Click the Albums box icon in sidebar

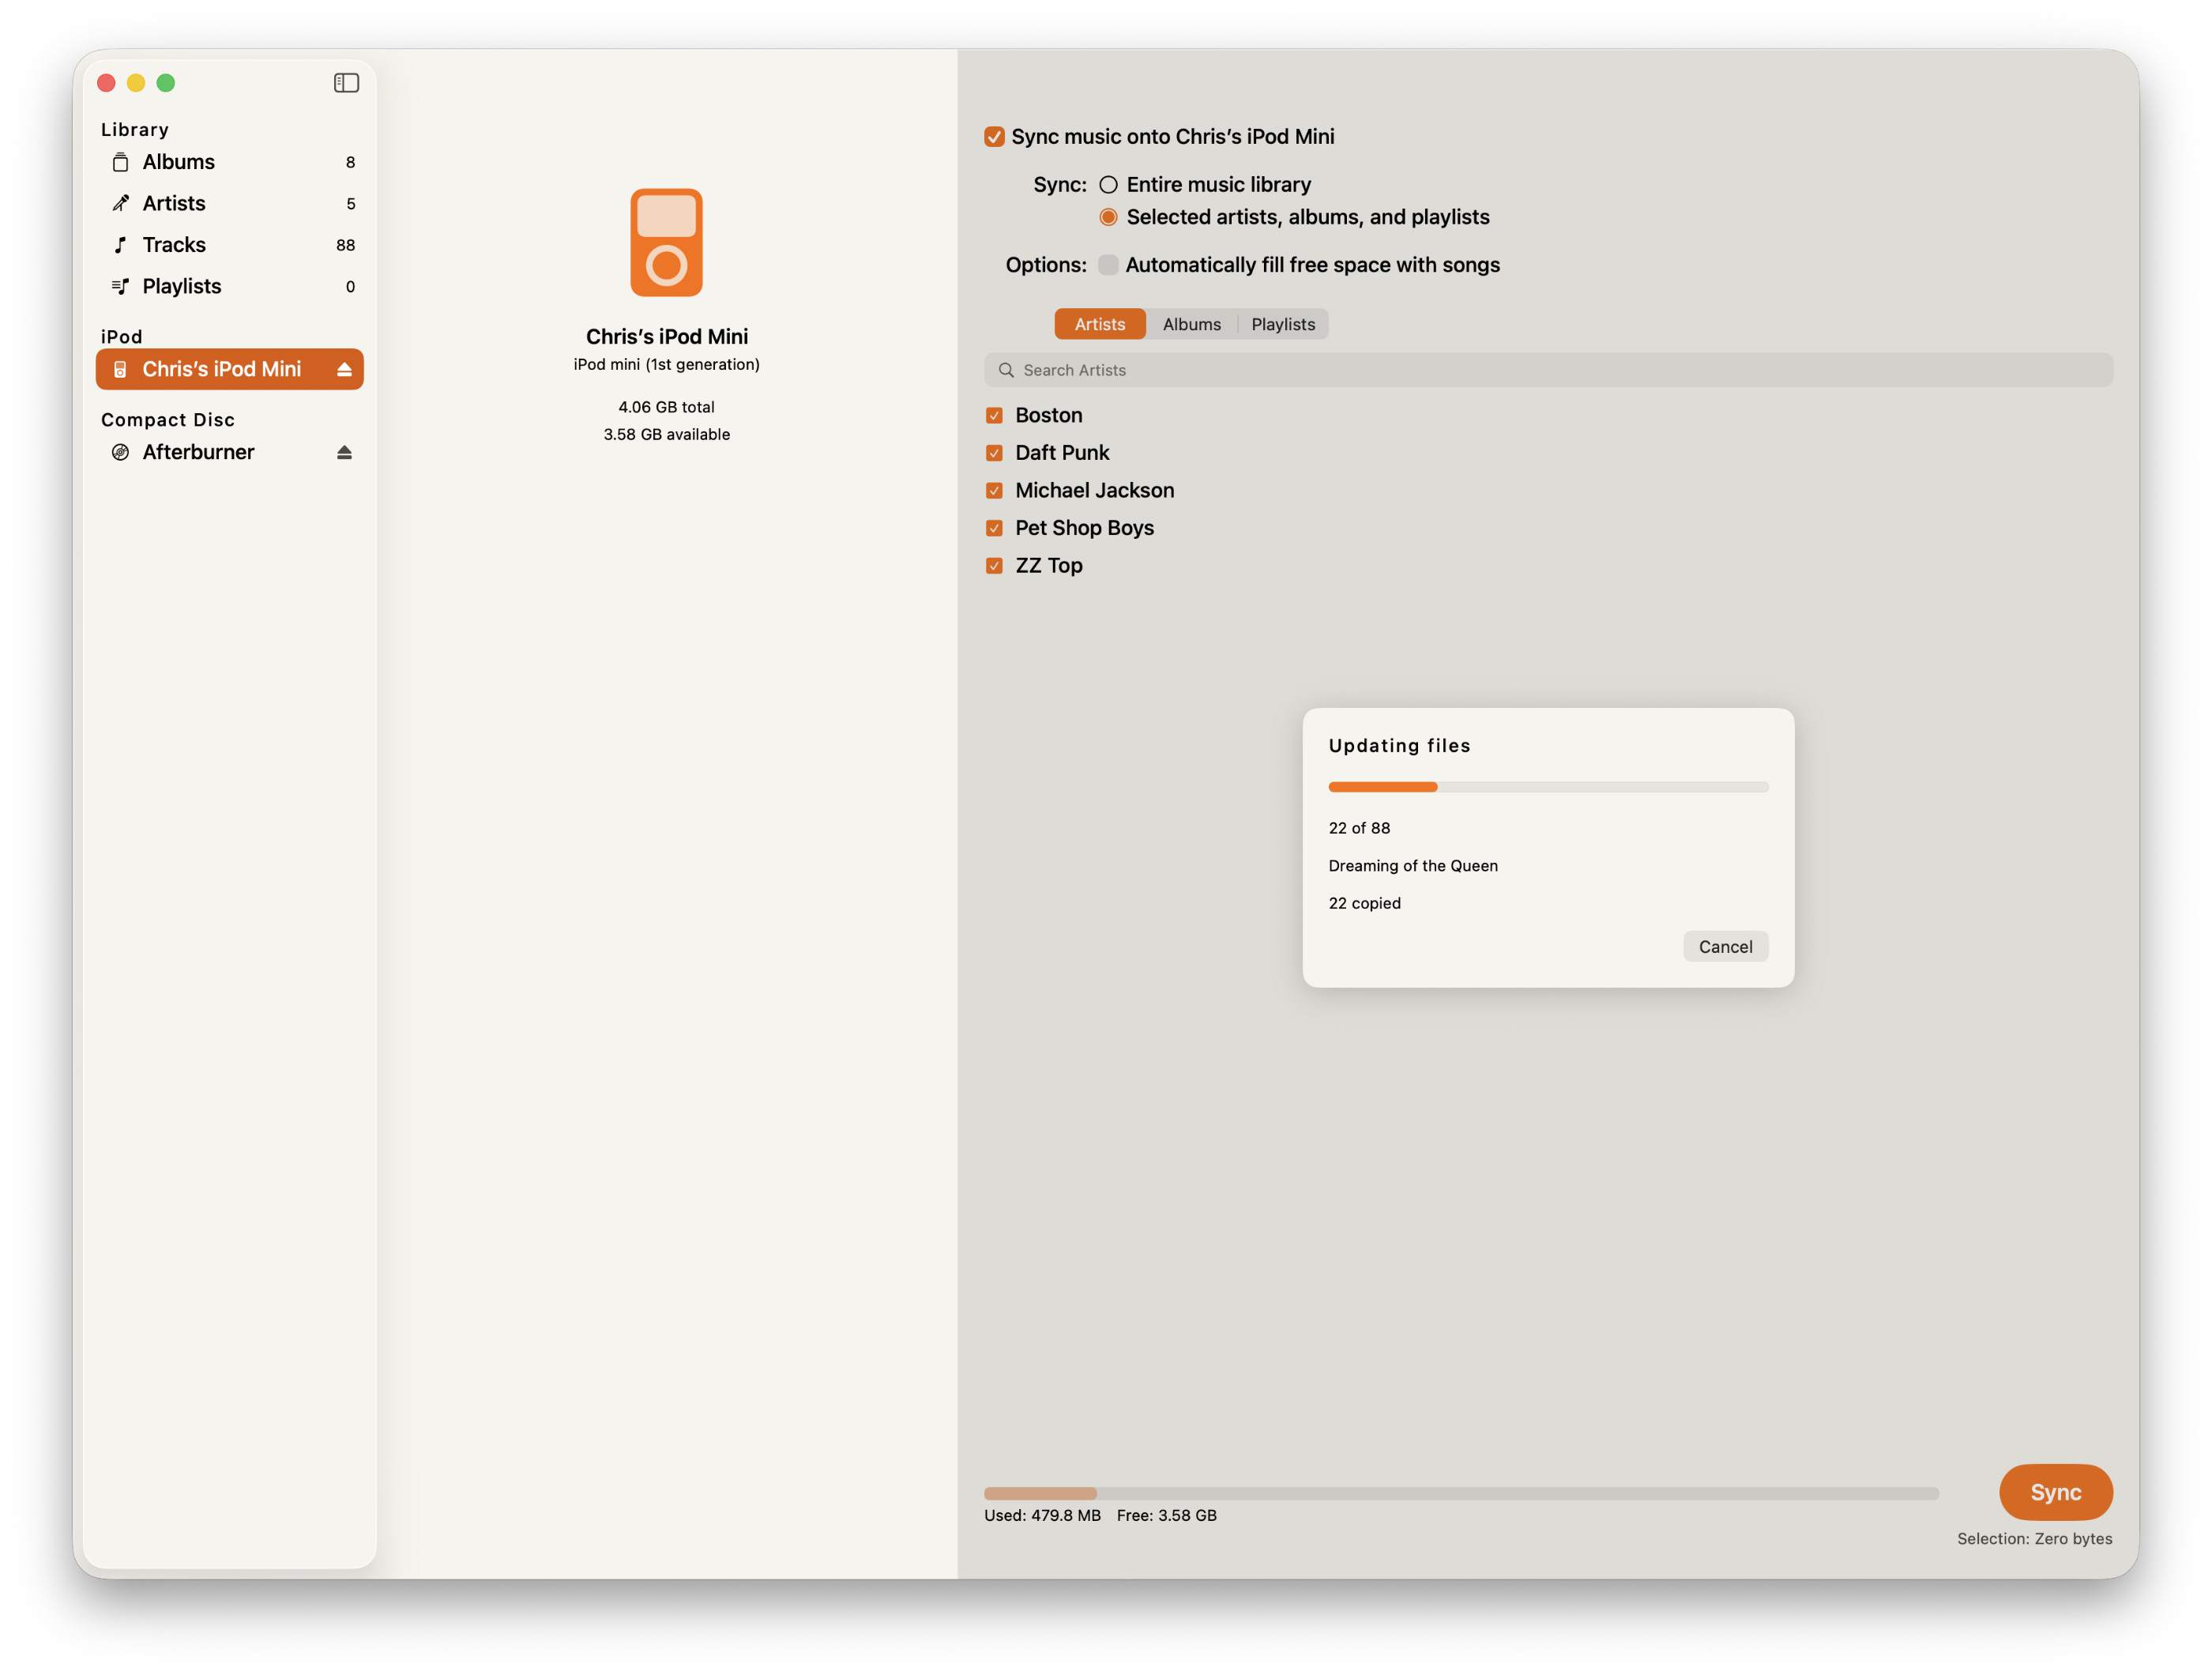tap(120, 162)
